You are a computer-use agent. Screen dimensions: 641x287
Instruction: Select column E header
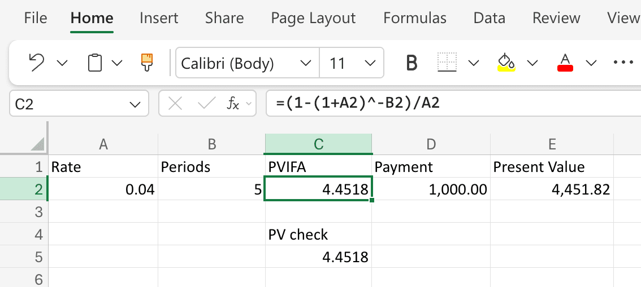552,144
